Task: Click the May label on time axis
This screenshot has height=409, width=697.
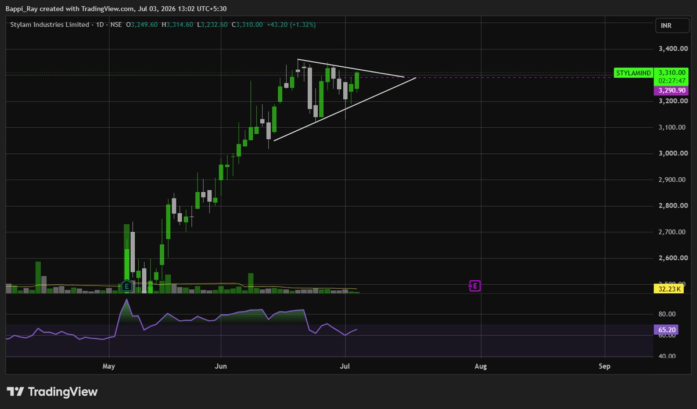Action: (x=109, y=367)
